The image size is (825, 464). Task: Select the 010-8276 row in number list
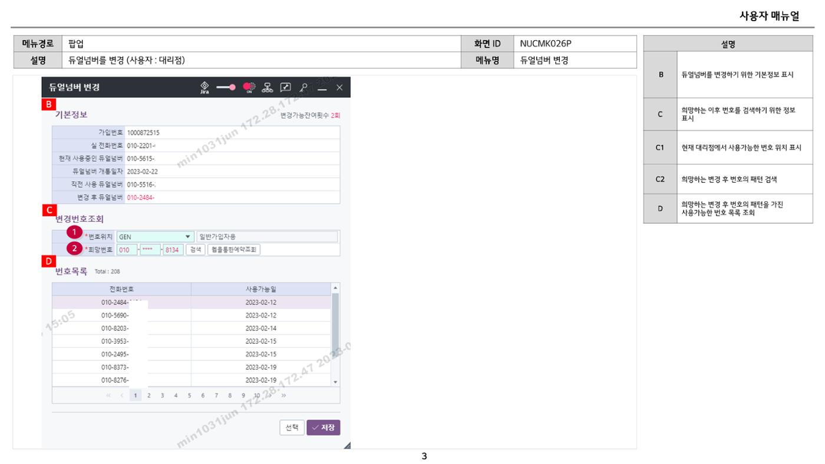pyautogui.click(x=192, y=380)
